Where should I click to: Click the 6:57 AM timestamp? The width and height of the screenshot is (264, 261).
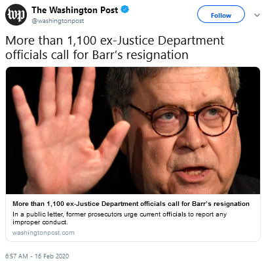coord(16,256)
